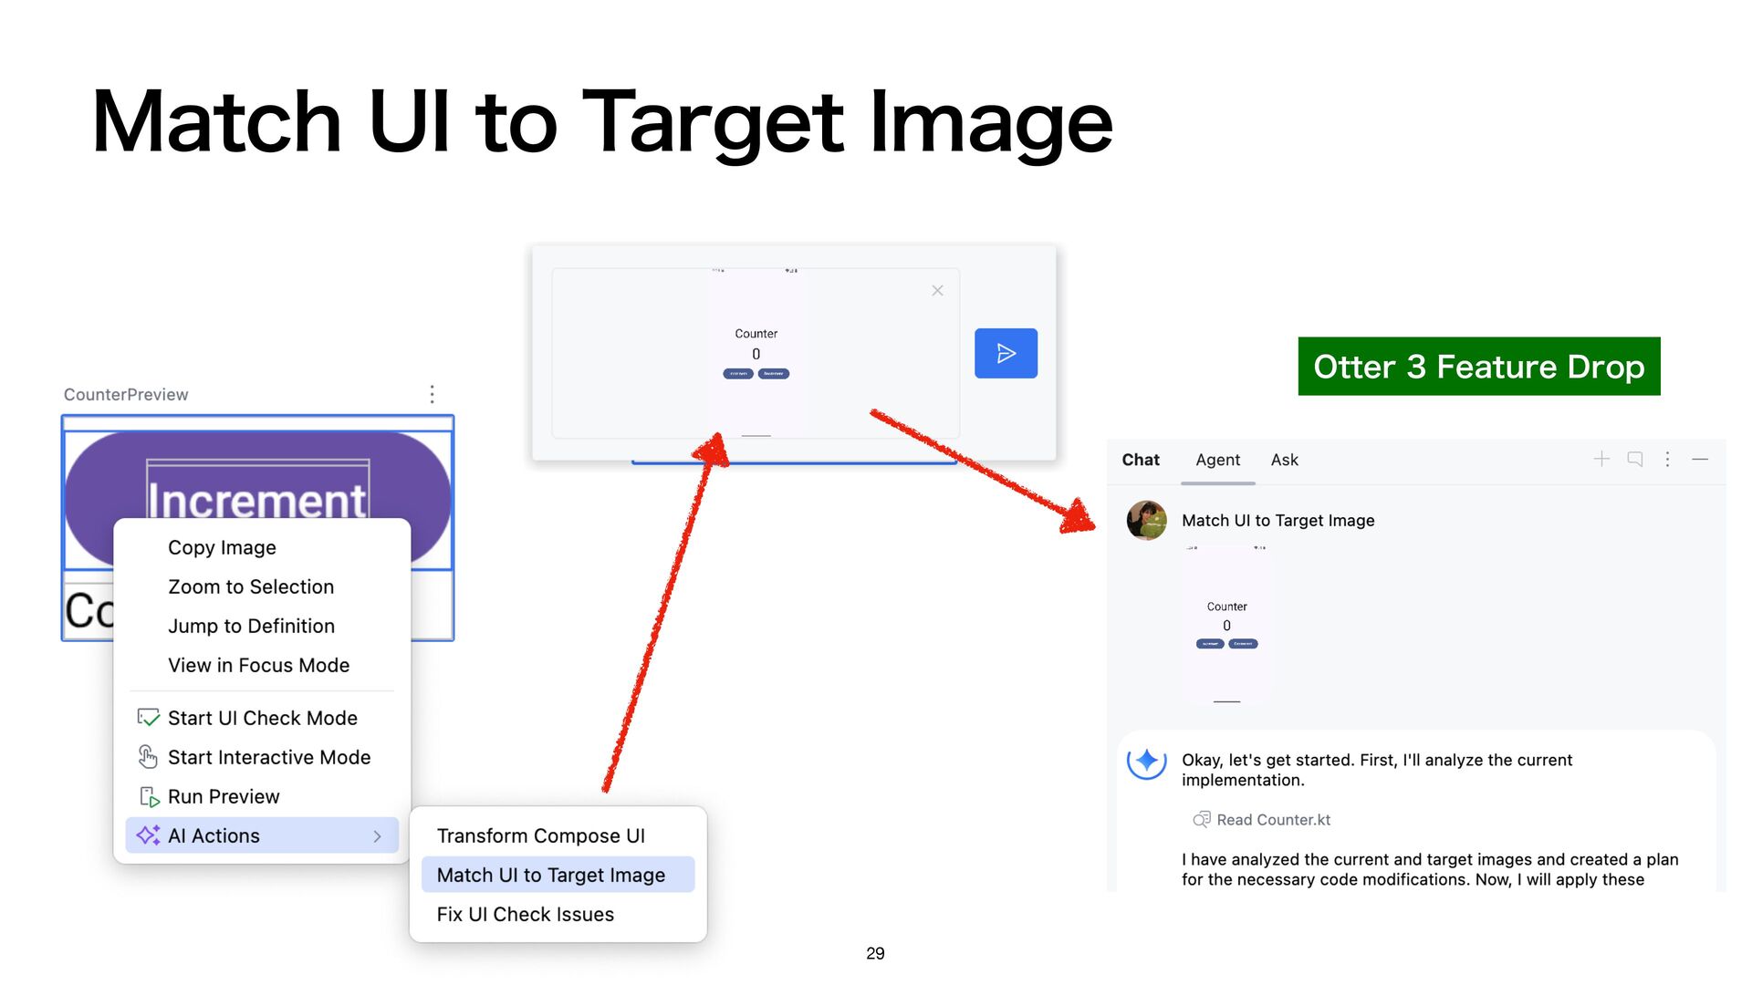Screen dimensions: 1752x985
Task: Select Start Interactive Mode
Action: point(268,757)
